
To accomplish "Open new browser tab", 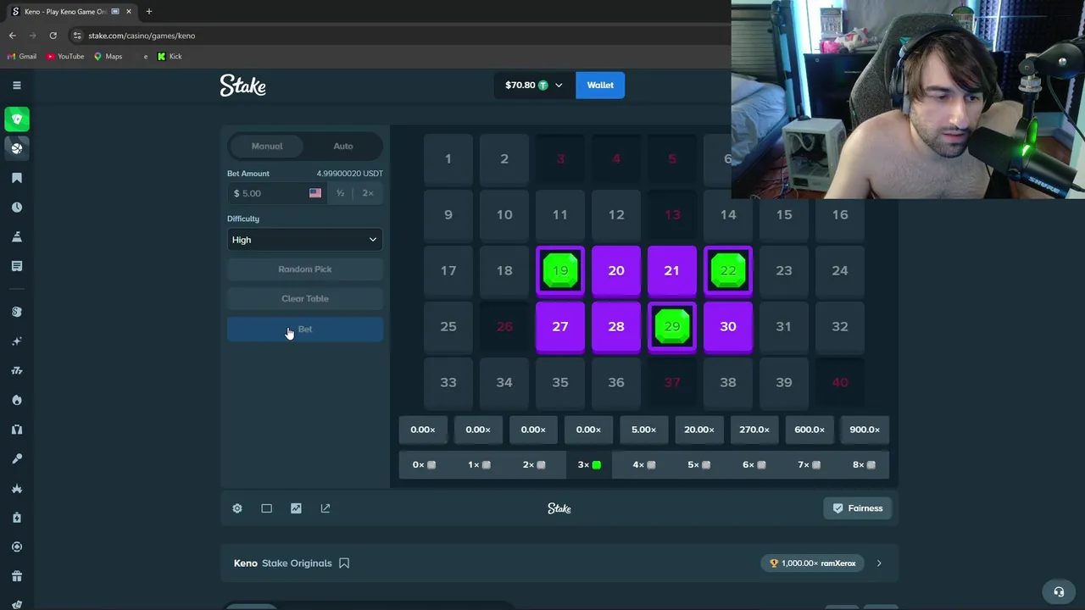I will pyautogui.click(x=148, y=11).
